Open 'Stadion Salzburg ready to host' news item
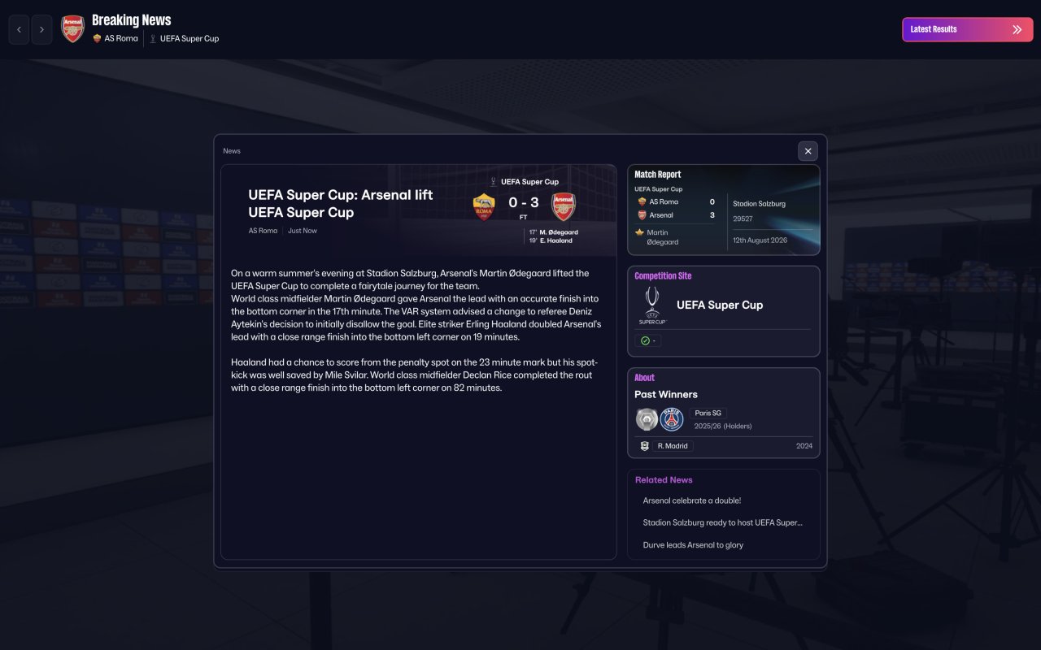 tap(722, 522)
